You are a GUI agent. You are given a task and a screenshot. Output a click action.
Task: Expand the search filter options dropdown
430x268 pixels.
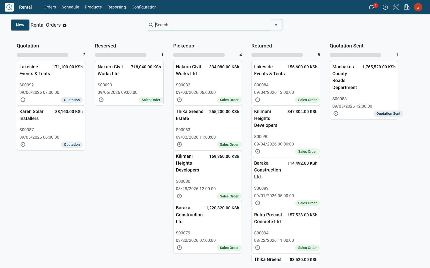click(x=276, y=25)
